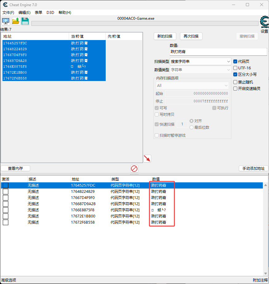Click the red arrow add-to-list icon

147,159
